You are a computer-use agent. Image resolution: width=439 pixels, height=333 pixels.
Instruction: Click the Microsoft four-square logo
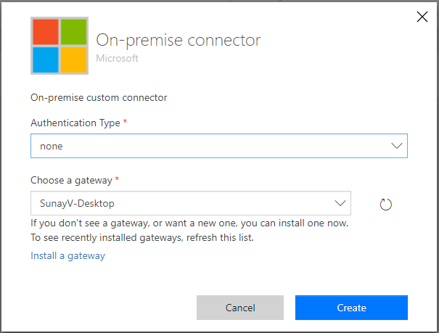(x=60, y=45)
